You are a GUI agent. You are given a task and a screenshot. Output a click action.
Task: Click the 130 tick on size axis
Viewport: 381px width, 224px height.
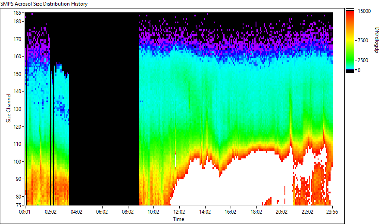point(17,109)
